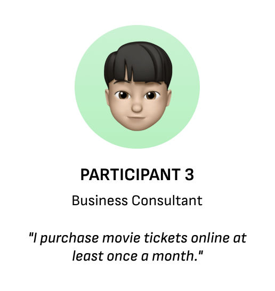Click the word 'tickets' in the quote

pyautogui.click(x=166, y=238)
